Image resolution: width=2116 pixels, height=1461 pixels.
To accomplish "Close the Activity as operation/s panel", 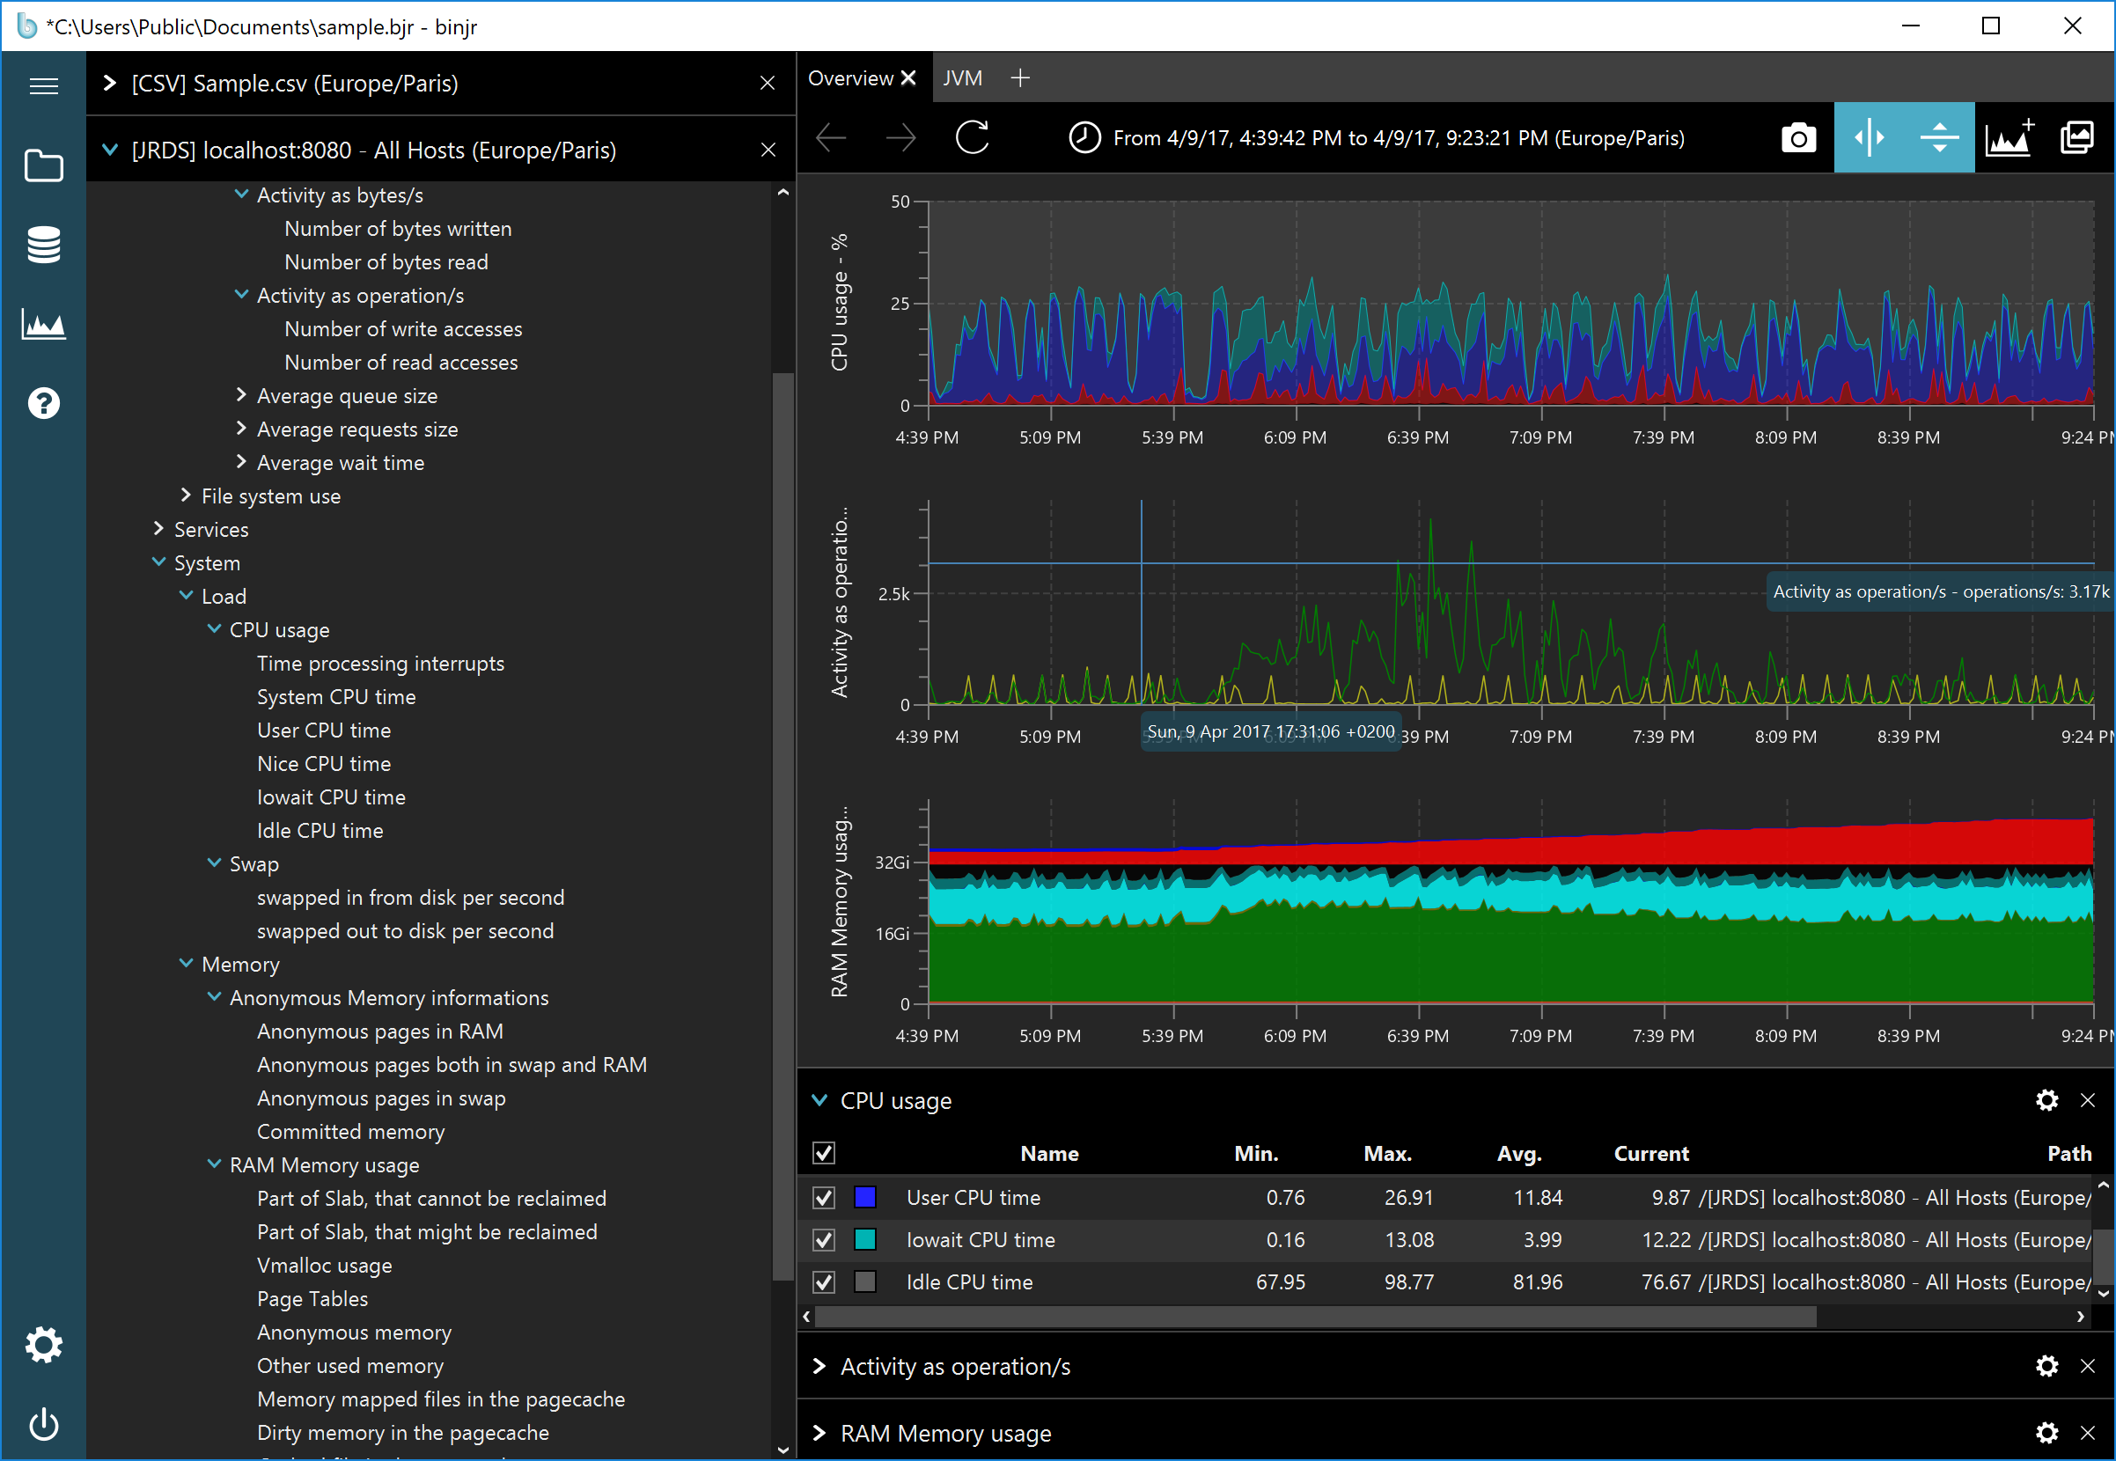I will point(2088,1366).
